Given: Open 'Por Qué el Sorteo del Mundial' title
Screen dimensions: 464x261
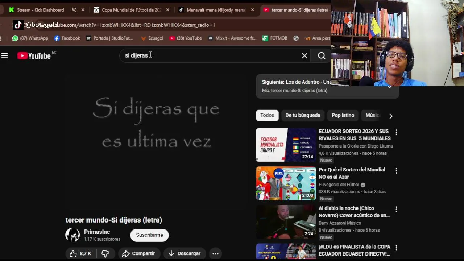Looking at the screenshot, I should (352, 173).
